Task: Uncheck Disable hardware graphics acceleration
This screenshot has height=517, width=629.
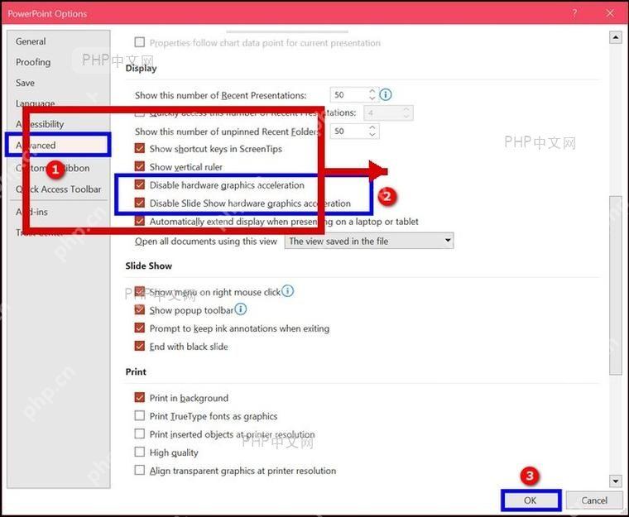Action: point(140,184)
